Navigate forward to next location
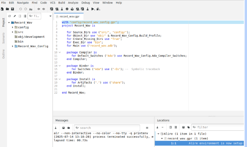The height and width of the screenshot is (147, 247). 43,9
